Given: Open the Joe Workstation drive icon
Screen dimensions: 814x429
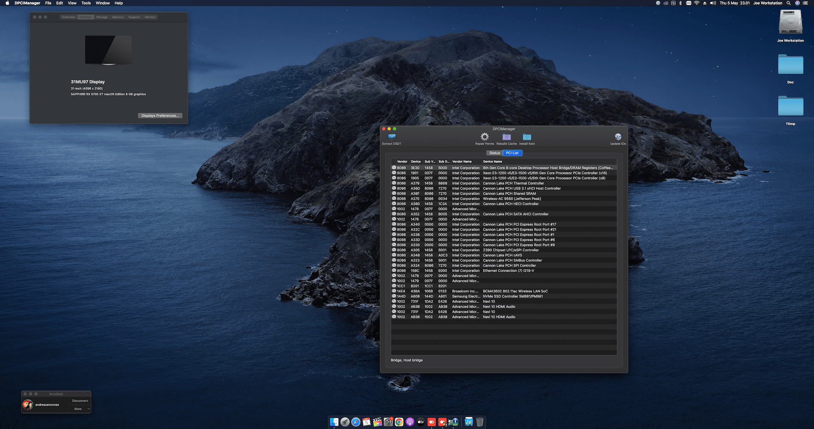Looking at the screenshot, I should tap(790, 22).
